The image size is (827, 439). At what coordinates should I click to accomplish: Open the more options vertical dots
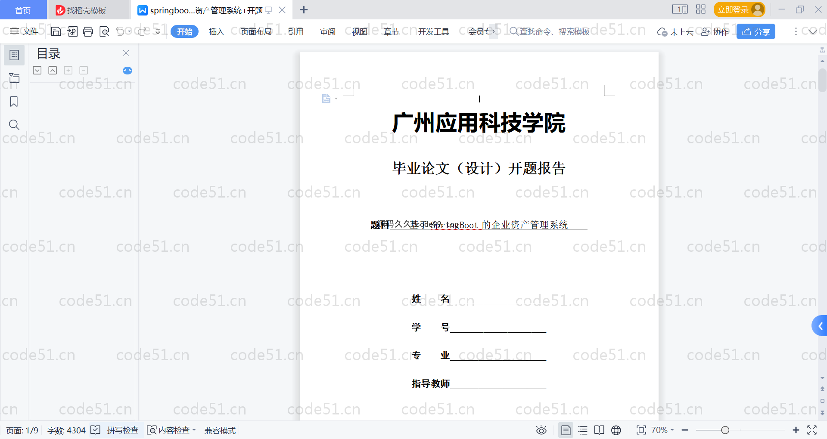796,31
